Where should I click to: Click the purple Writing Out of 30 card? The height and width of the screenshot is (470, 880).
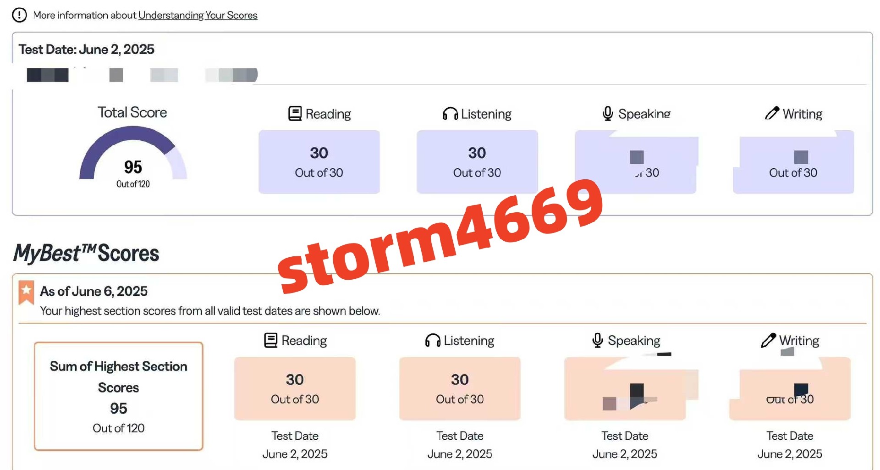[793, 162]
